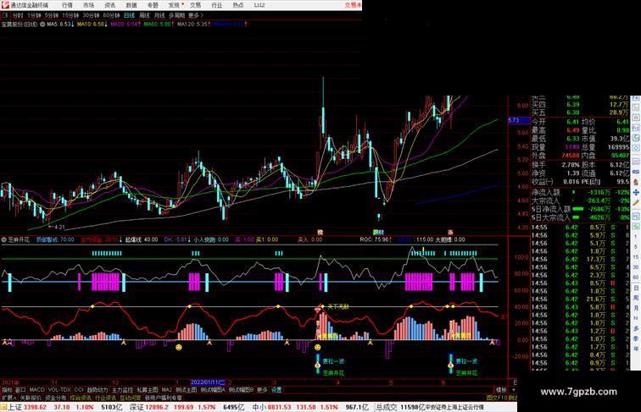Switch indicator to CCI

pyautogui.click(x=79, y=390)
